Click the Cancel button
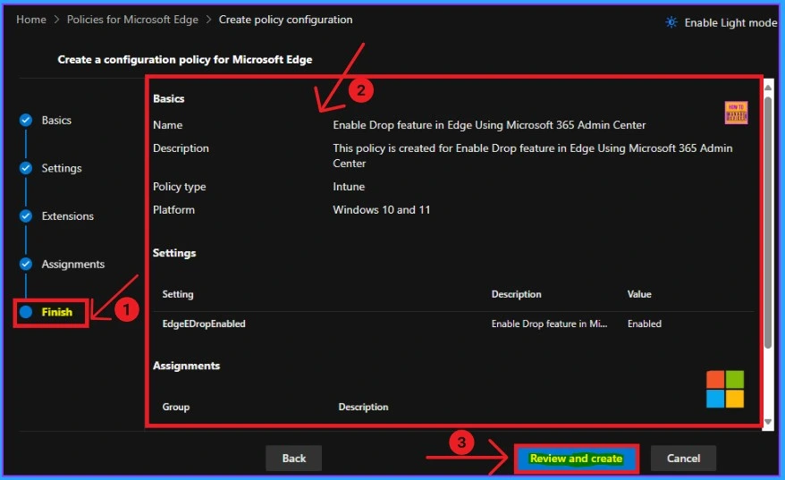785x480 pixels. [683, 458]
